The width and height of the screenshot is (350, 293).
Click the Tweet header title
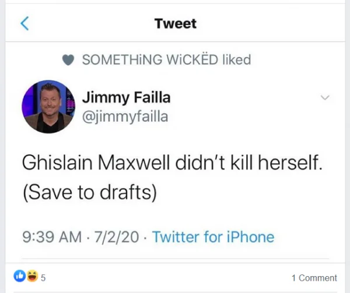click(176, 23)
